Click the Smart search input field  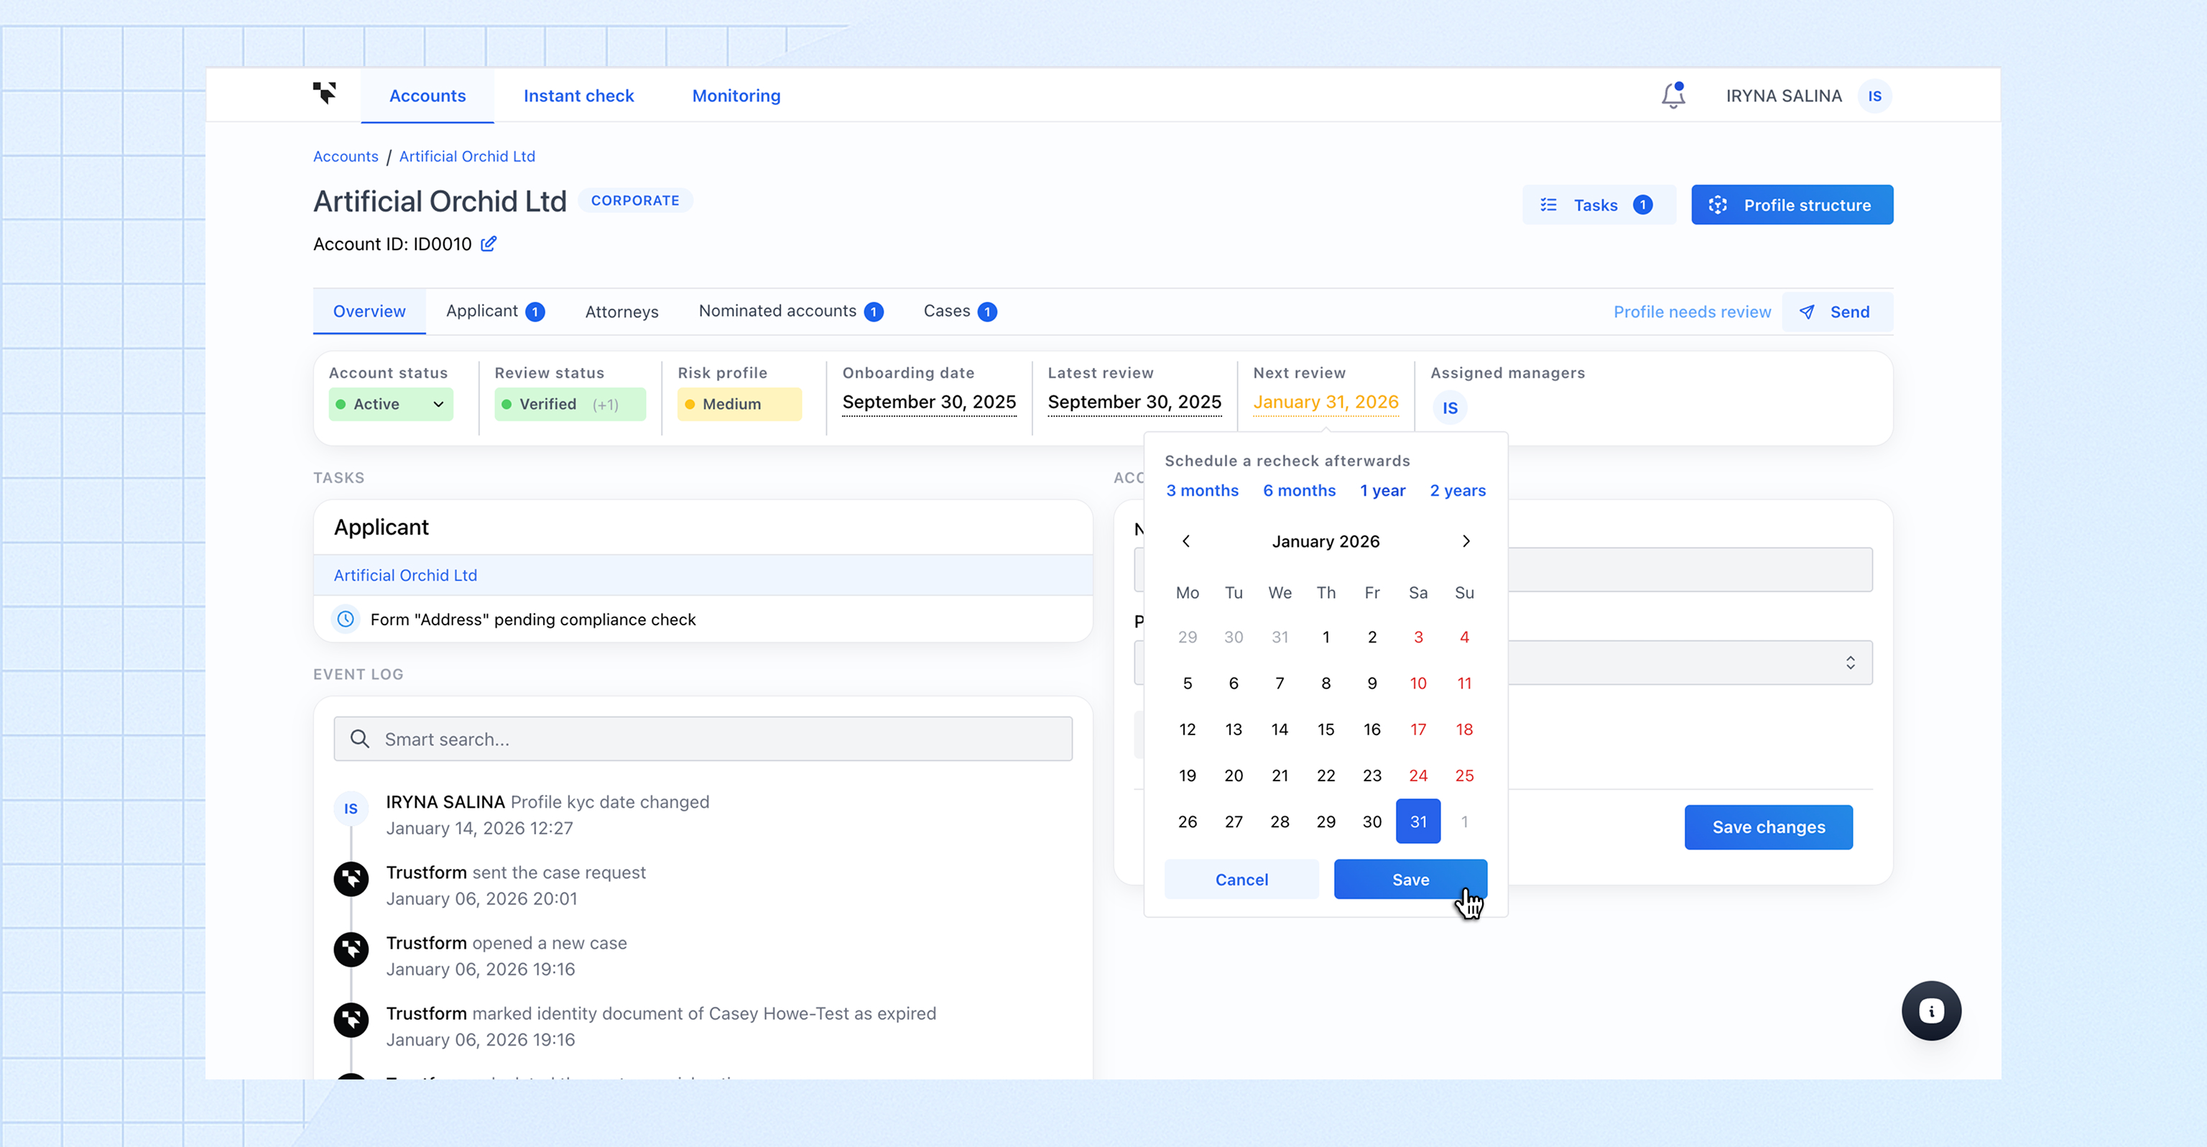point(703,739)
